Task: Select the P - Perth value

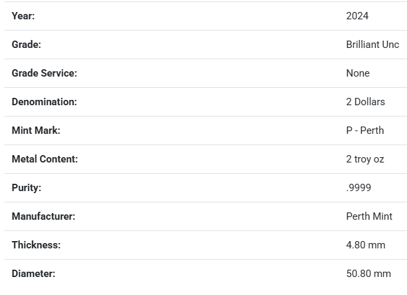Action: 365,131
